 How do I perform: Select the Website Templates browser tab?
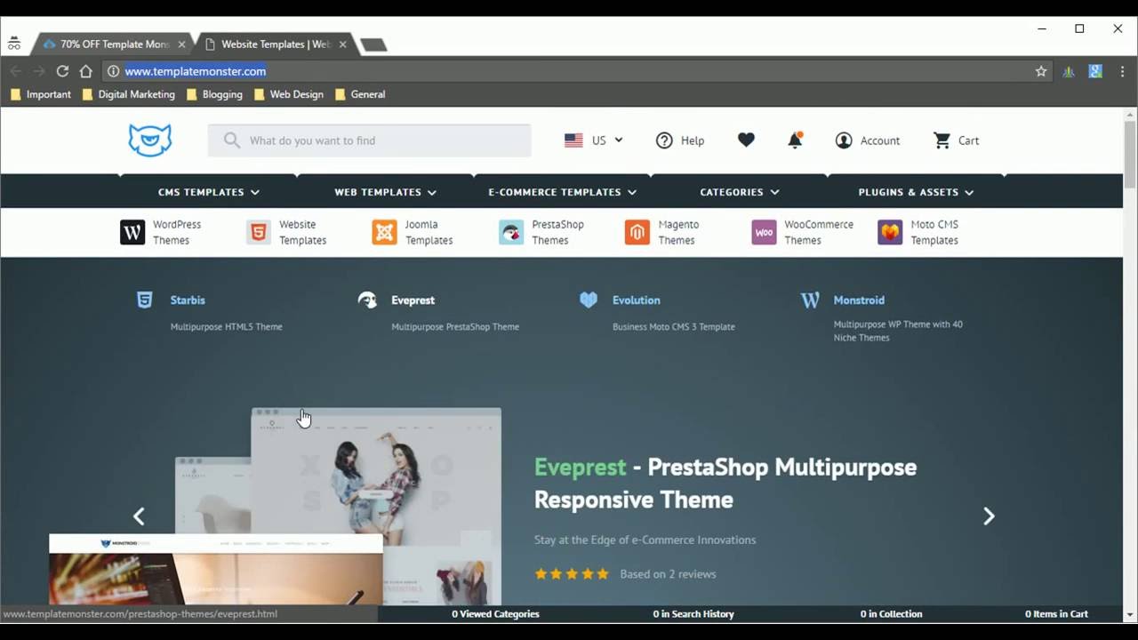[276, 44]
